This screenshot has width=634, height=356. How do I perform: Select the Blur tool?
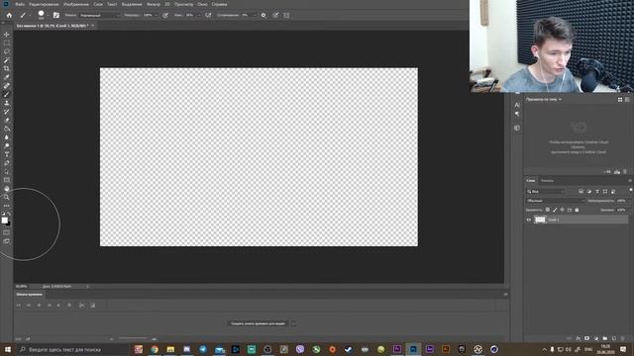click(7, 137)
